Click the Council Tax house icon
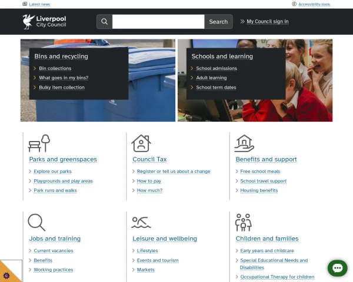353x282 pixels. [x=141, y=143]
